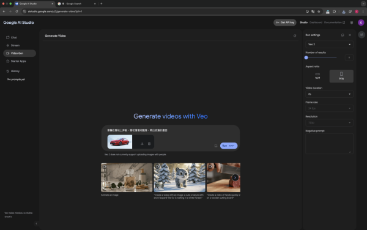Screen dimensions: 367x230
Task: Open the browser extensions puzzle icon
Action: click(334, 12)
